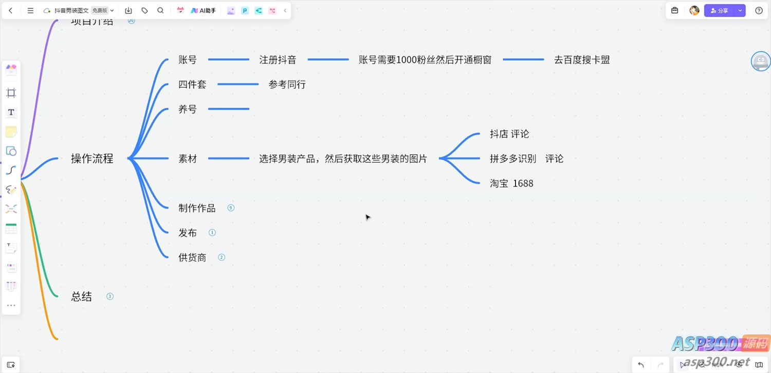The width and height of the screenshot is (771, 373).
Task: Select the 抖店 评论 node
Action: click(509, 134)
